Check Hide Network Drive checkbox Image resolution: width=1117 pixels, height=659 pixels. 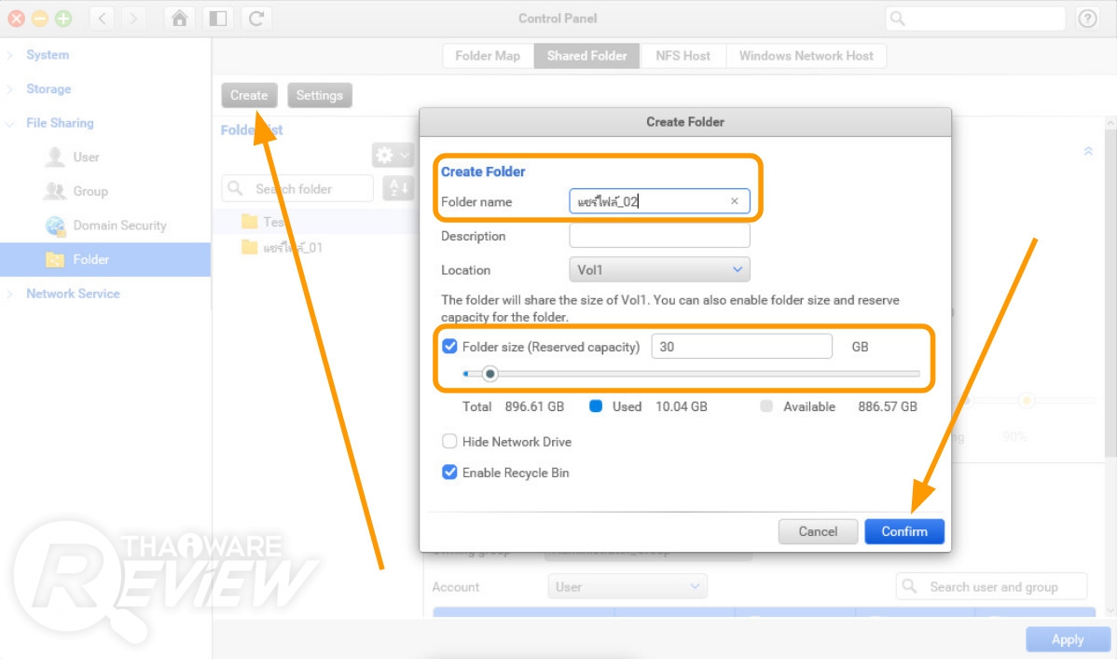tap(449, 442)
